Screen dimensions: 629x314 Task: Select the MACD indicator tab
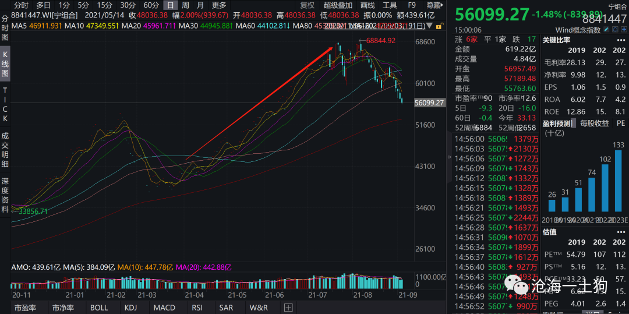(x=164, y=308)
